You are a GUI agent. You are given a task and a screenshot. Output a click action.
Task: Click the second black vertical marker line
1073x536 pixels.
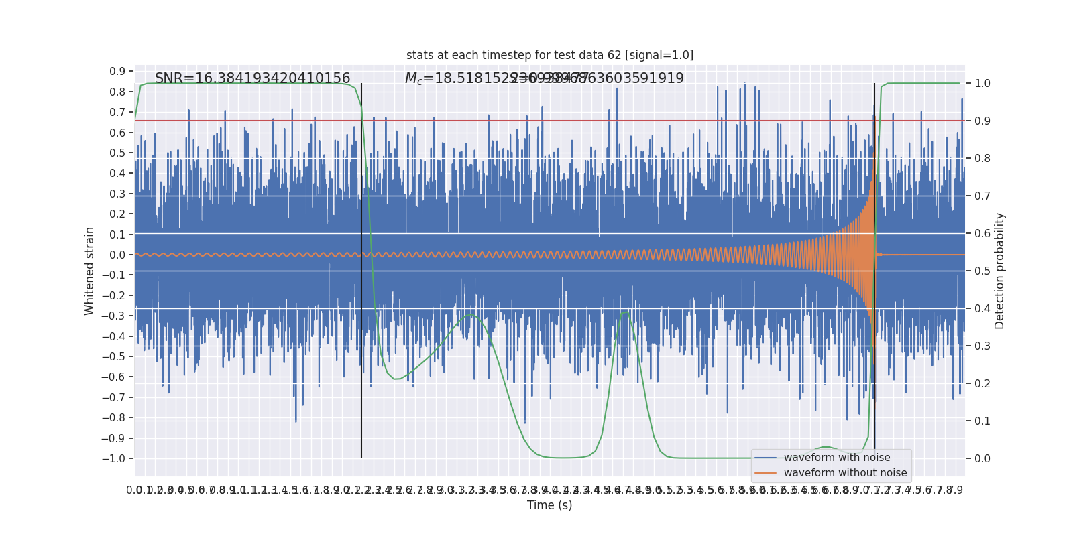874,271
